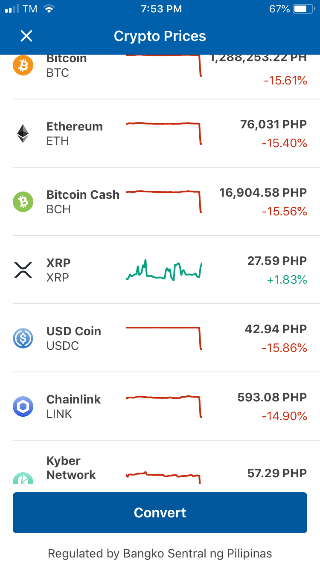The width and height of the screenshot is (320, 569).
Task: Tap the green Bitcoin Cash icon
Action: tap(23, 202)
